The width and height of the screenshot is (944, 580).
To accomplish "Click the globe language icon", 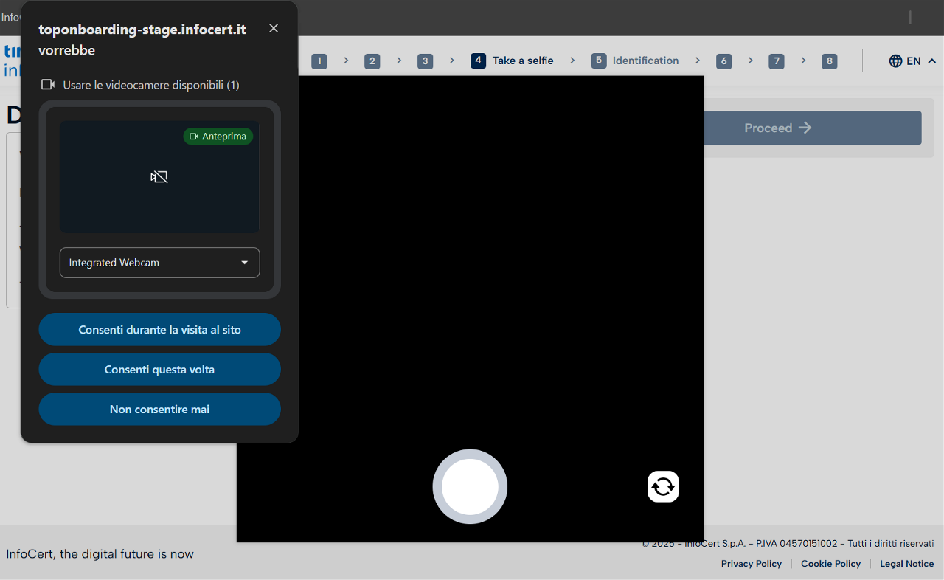I will (x=895, y=61).
